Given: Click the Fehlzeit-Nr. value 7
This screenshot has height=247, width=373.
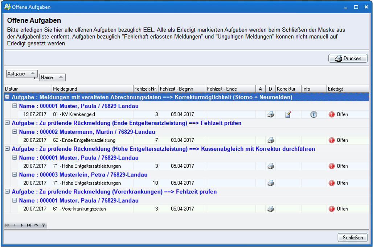Looking at the screenshot, I should (146, 140).
